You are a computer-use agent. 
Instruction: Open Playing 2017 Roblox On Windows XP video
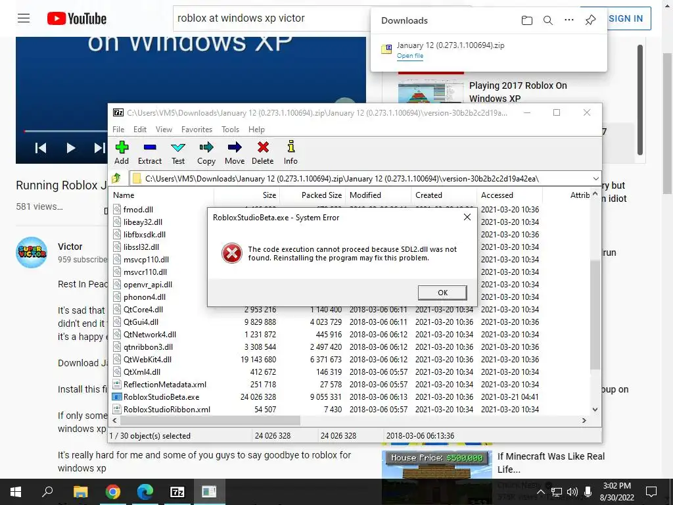[x=518, y=92]
